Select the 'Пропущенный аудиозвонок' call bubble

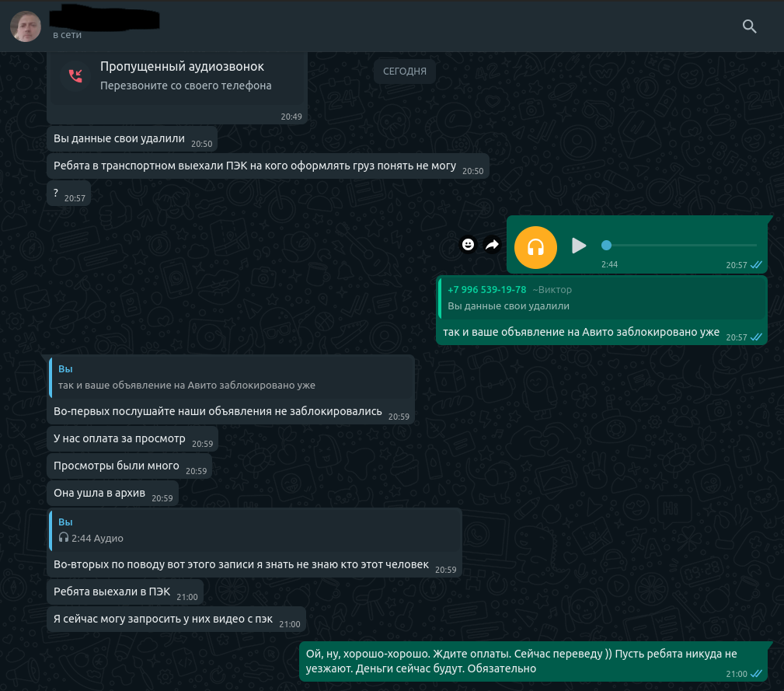177,87
